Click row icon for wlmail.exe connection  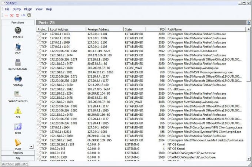[39, 140]
